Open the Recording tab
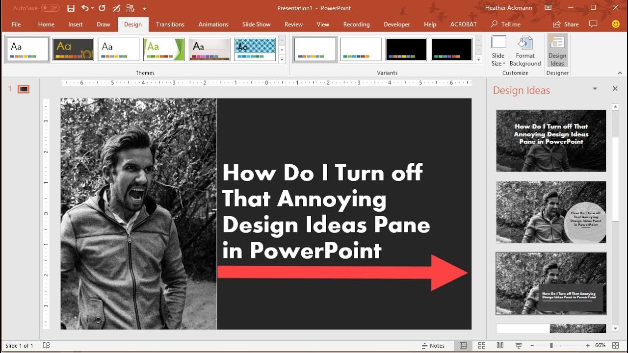628x353 pixels. (x=356, y=24)
